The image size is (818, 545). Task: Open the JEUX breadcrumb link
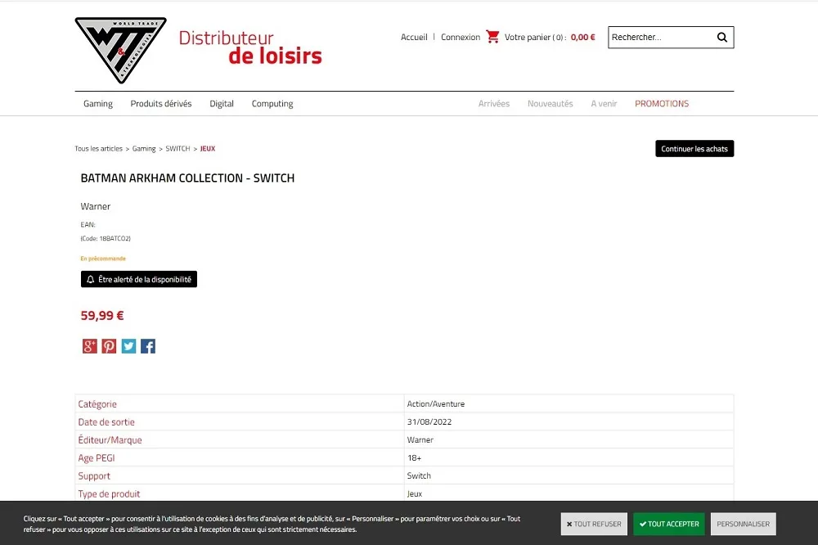(208, 149)
